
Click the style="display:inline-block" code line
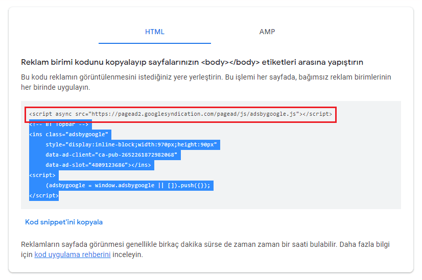pos(131,144)
